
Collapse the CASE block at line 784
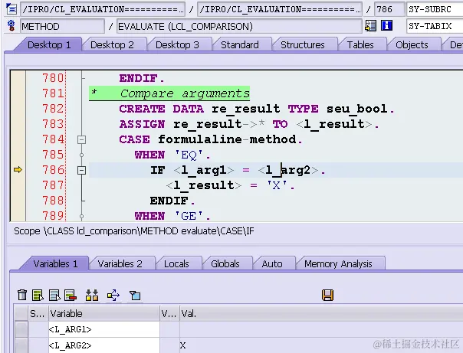tap(81, 139)
